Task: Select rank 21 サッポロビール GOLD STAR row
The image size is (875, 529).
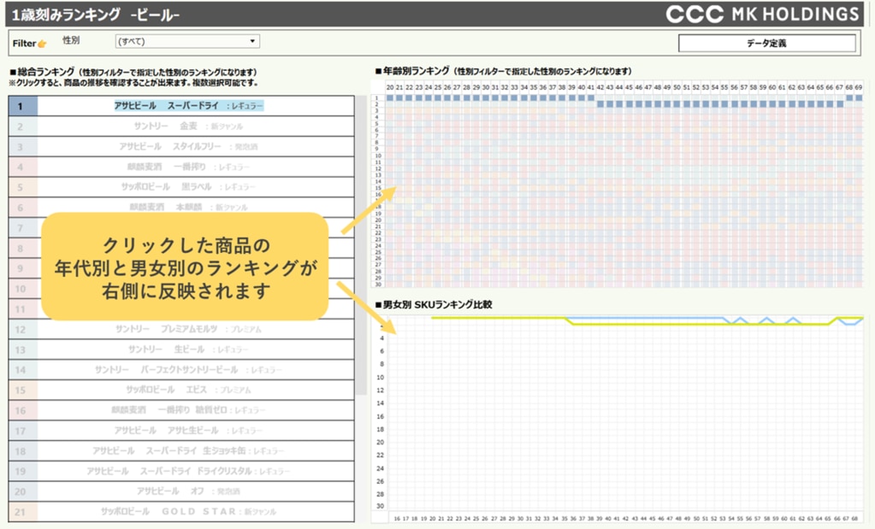Action: click(181, 511)
